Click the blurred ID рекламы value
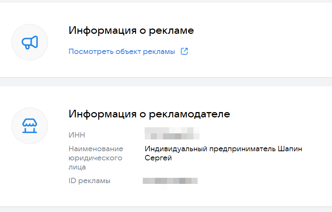Viewport: 332px width, 212px height. coord(170,181)
